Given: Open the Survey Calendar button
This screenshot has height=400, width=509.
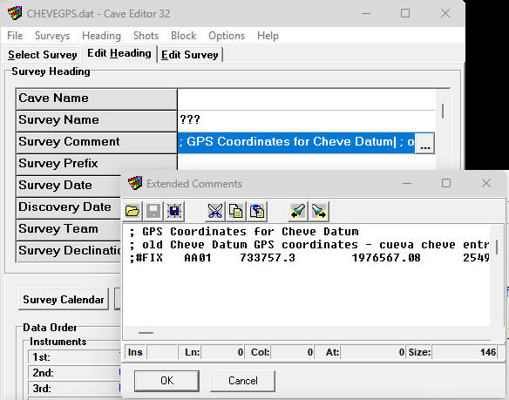Looking at the screenshot, I should (64, 299).
